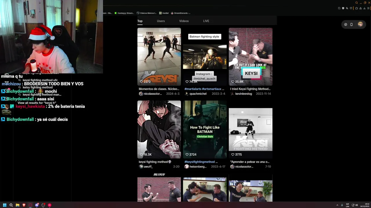Image resolution: width=371 pixels, height=208 pixels.
Task: Switch to the Videos tab
Action: (x=184, y=21)
